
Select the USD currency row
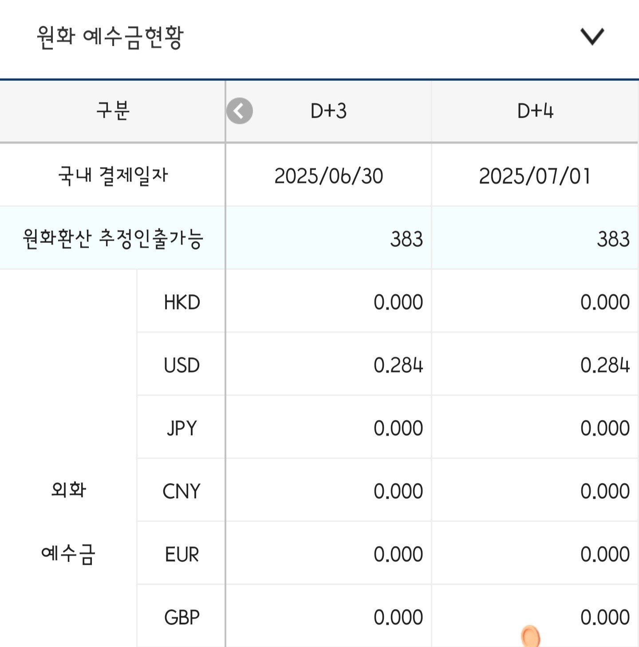[182, 365]
